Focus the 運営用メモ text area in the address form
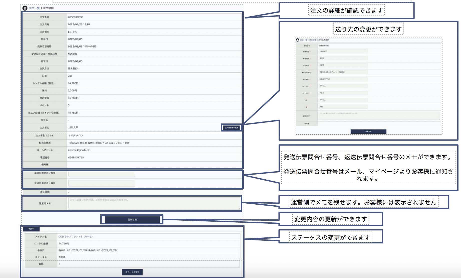The width and height of the screenshot is (461, 278). pyautogui.click(x=379, y=116)
